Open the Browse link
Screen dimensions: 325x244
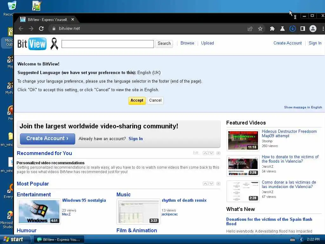point(187,43)
